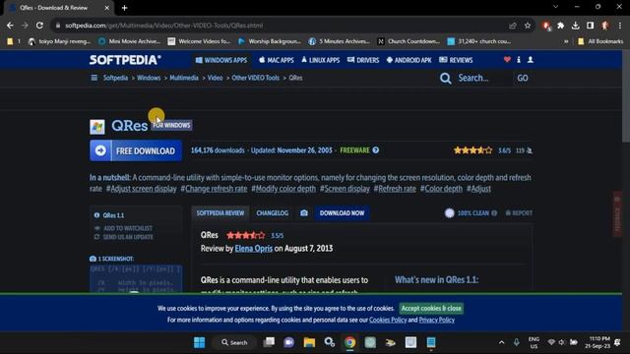Image resolution: width=630 pixels, height=354 pixels.
Task: Open the screenshots camera tab
Action: pyautogui.click(x=304, y=213)
